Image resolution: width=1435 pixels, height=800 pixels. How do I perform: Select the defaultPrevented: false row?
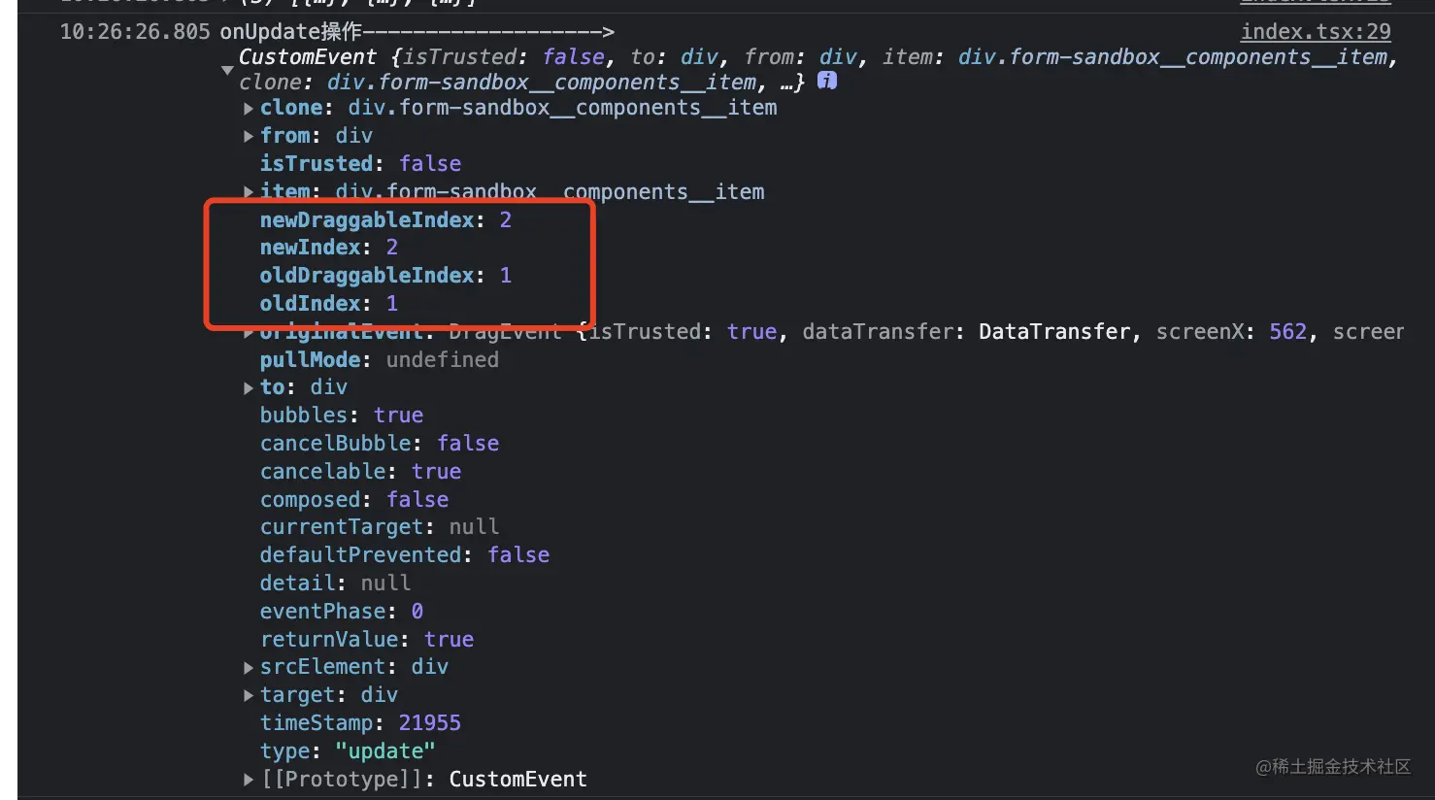tap(405, 555)
